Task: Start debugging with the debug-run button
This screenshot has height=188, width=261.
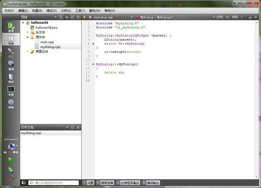Action: [x=11, y=170]
